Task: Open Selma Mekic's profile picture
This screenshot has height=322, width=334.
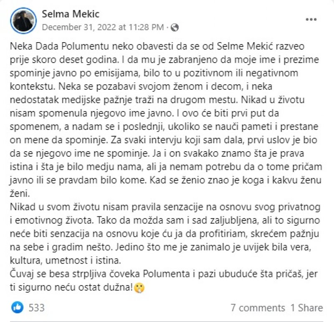Action: click(x=24, y=20)
